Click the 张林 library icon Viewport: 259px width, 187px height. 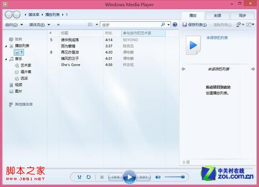(11, 39)
